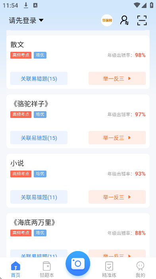The height and width of the screenshot is (279, 156).
Task: Go to 我的 profile face icon
Action: tap(140, 266)
